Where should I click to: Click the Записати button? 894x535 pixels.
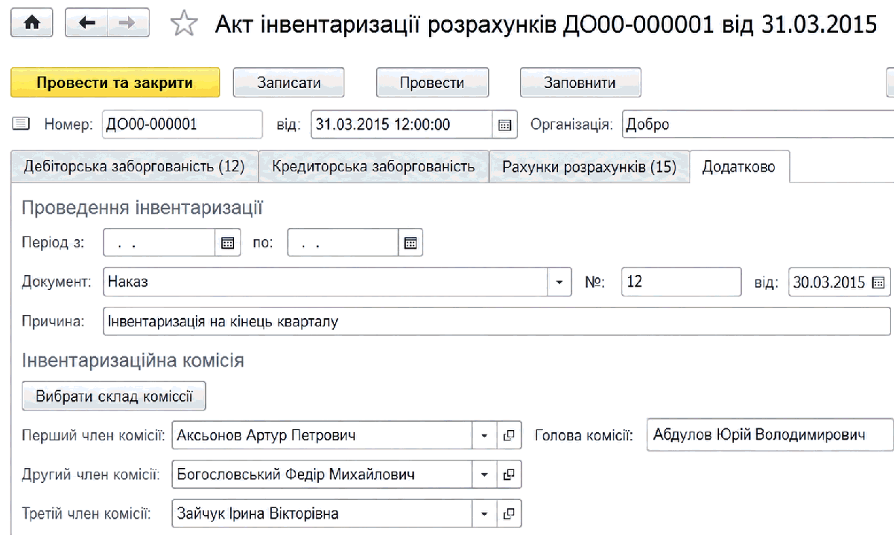289,83
